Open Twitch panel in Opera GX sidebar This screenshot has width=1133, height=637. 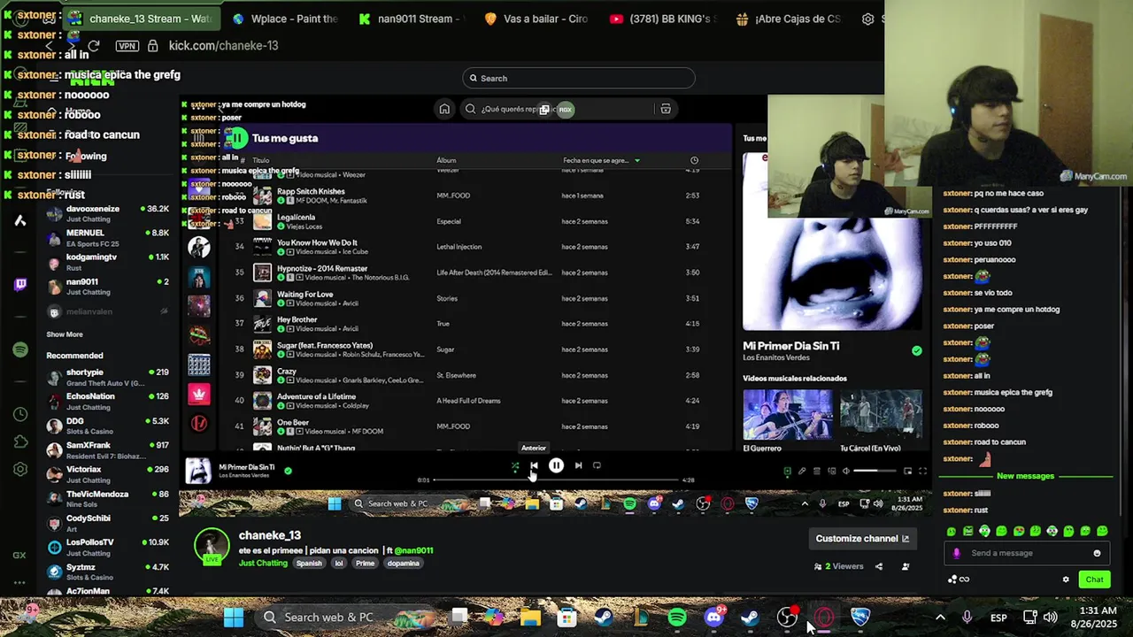[x=19, y=284]
